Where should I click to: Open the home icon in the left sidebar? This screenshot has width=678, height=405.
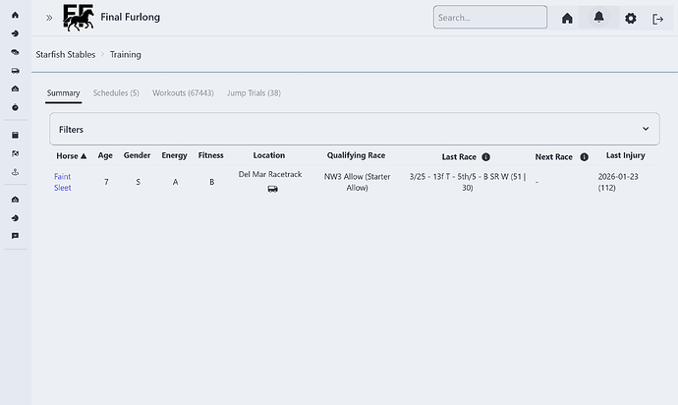pyautogui.click(x=15, y=15)
